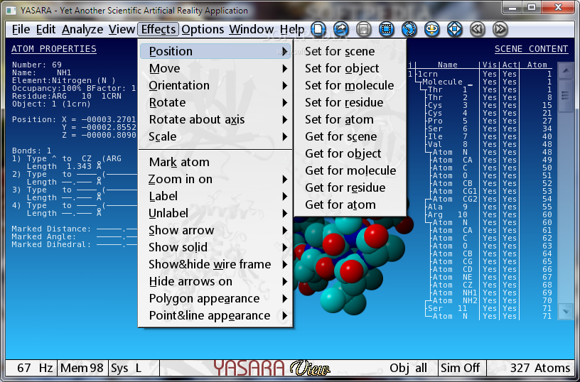Click the four-arrow move/center icon
The width and height of the screenshot is (580, 382).
[x=455, y=29]
